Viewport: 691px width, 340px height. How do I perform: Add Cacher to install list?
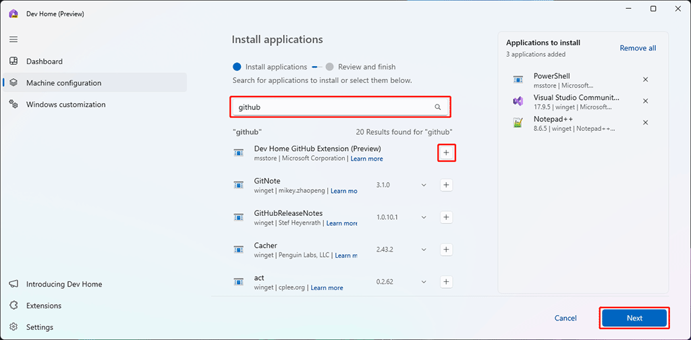click(x=446, y=250)
